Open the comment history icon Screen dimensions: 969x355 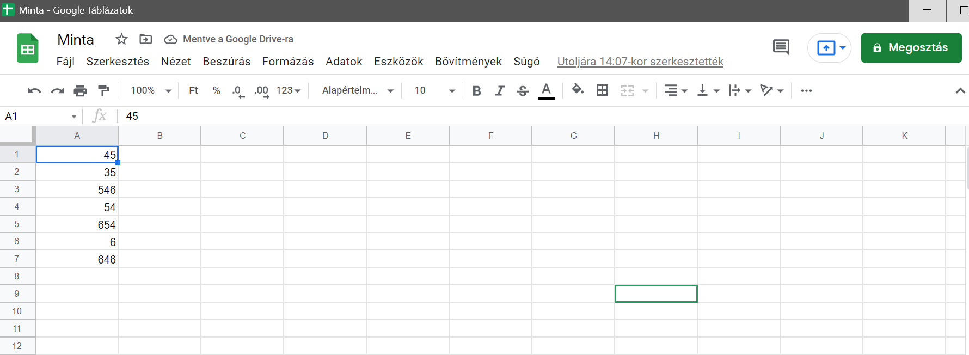[x=781, y=47]
